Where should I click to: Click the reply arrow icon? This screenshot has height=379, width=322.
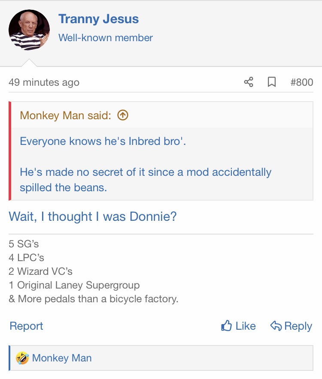[x=276, y=326]
